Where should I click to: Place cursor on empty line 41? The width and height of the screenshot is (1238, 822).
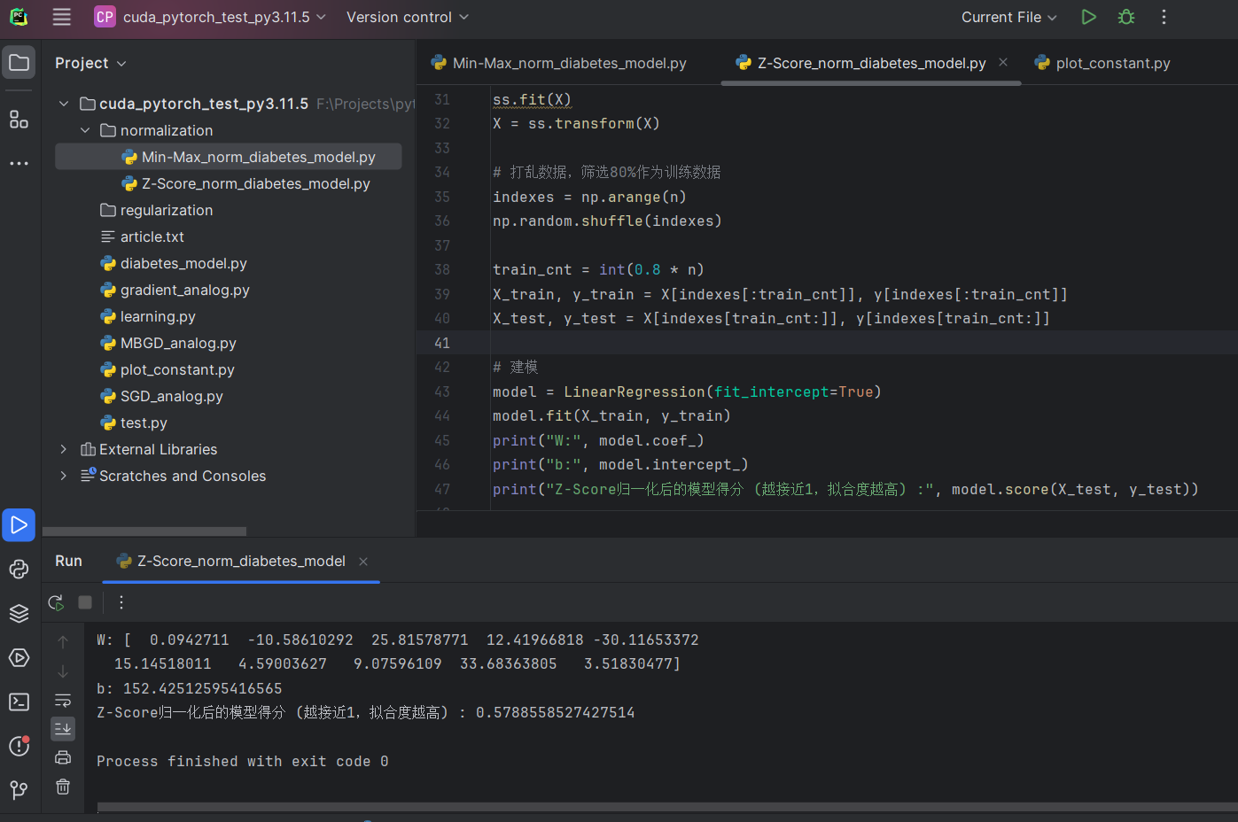pyautogui.click(x=827, y=343)
